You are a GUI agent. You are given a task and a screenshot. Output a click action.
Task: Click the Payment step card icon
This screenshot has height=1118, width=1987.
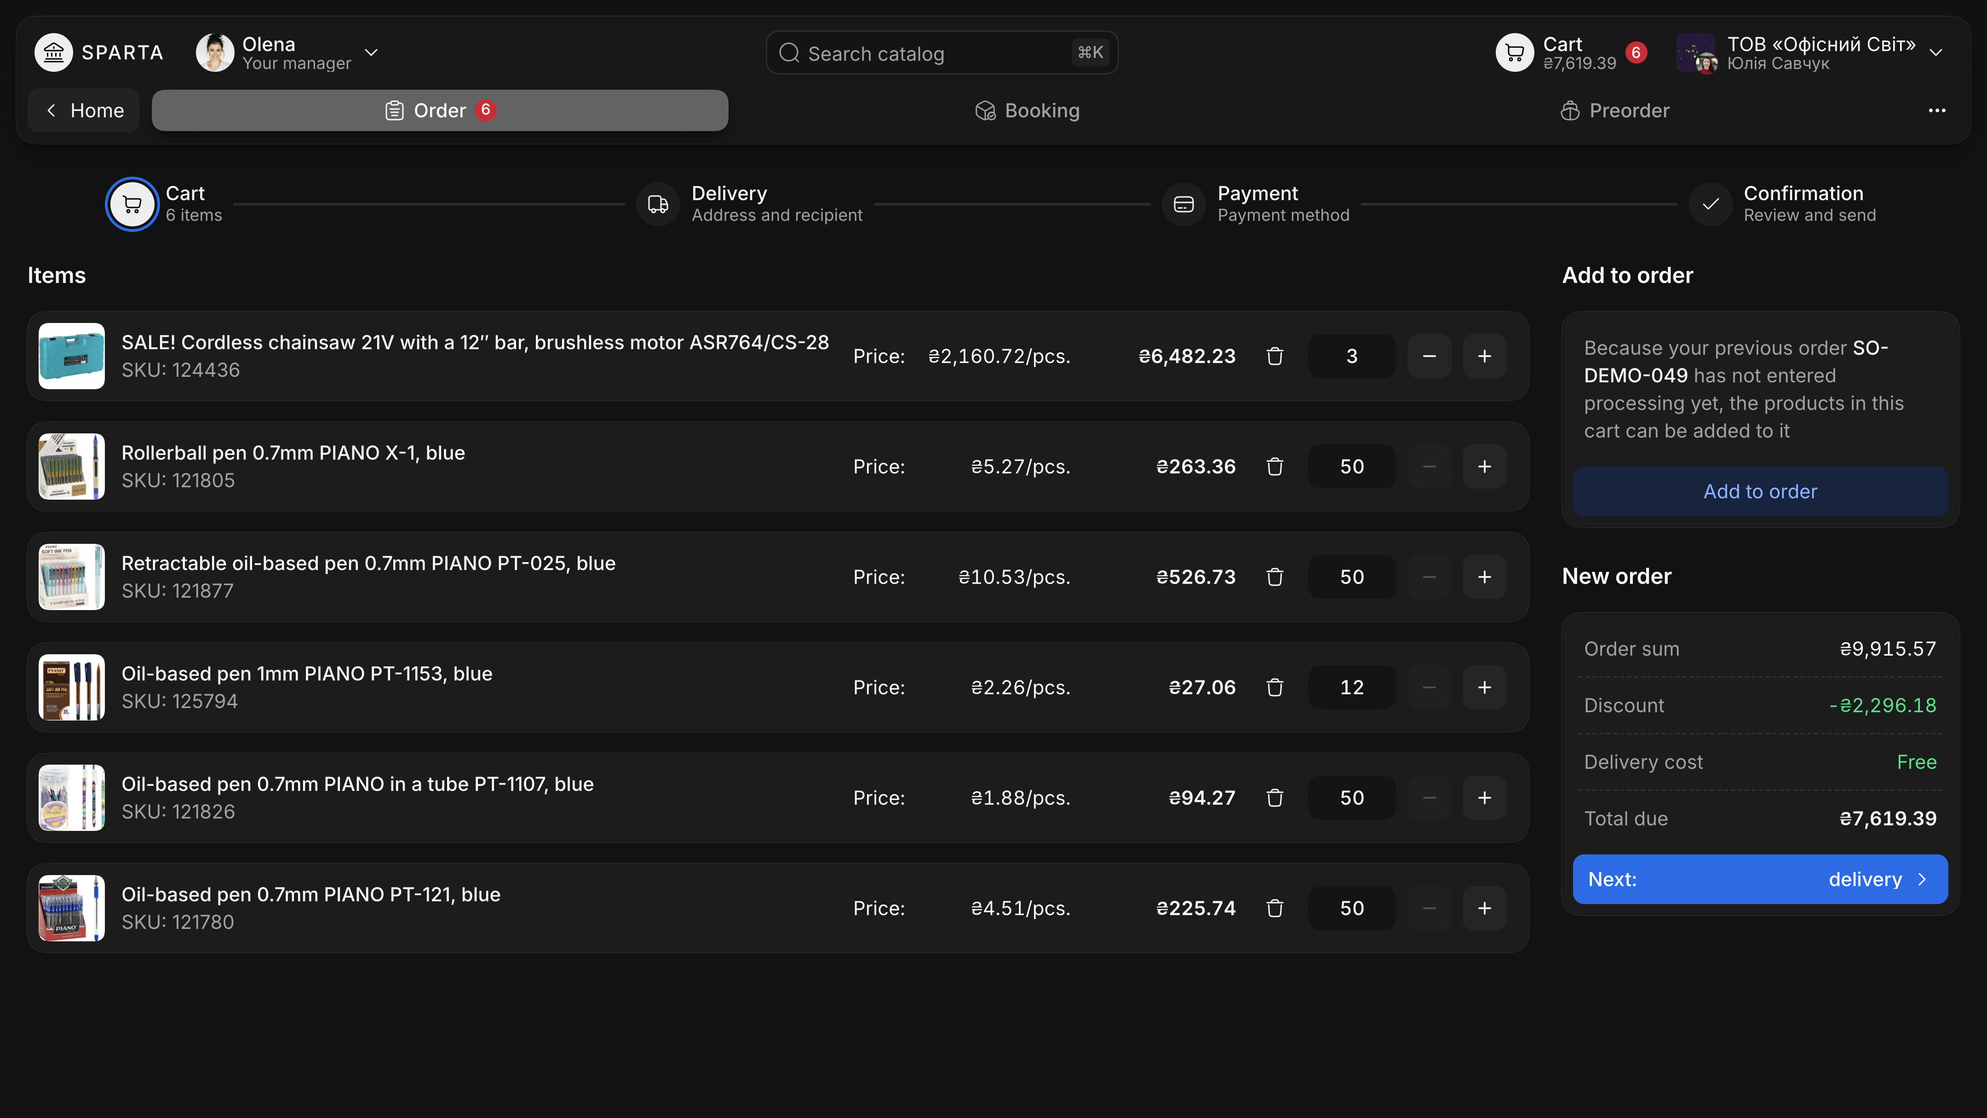point(1183,204)
